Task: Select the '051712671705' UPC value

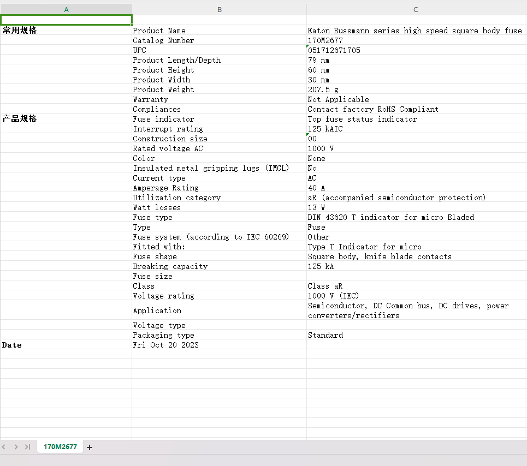Action: [416, 50]
